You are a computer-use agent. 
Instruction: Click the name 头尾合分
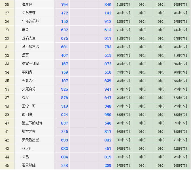pos(29,89)
